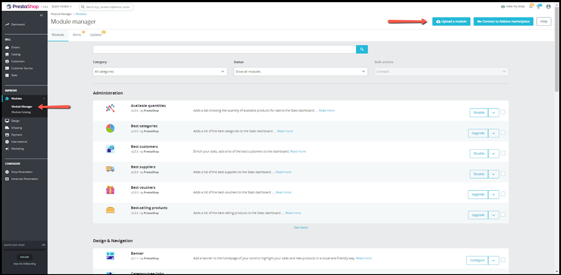This screenshot has height=275, width=561.
Task: Click See more under Administration
Action: (x=301, y=227)
